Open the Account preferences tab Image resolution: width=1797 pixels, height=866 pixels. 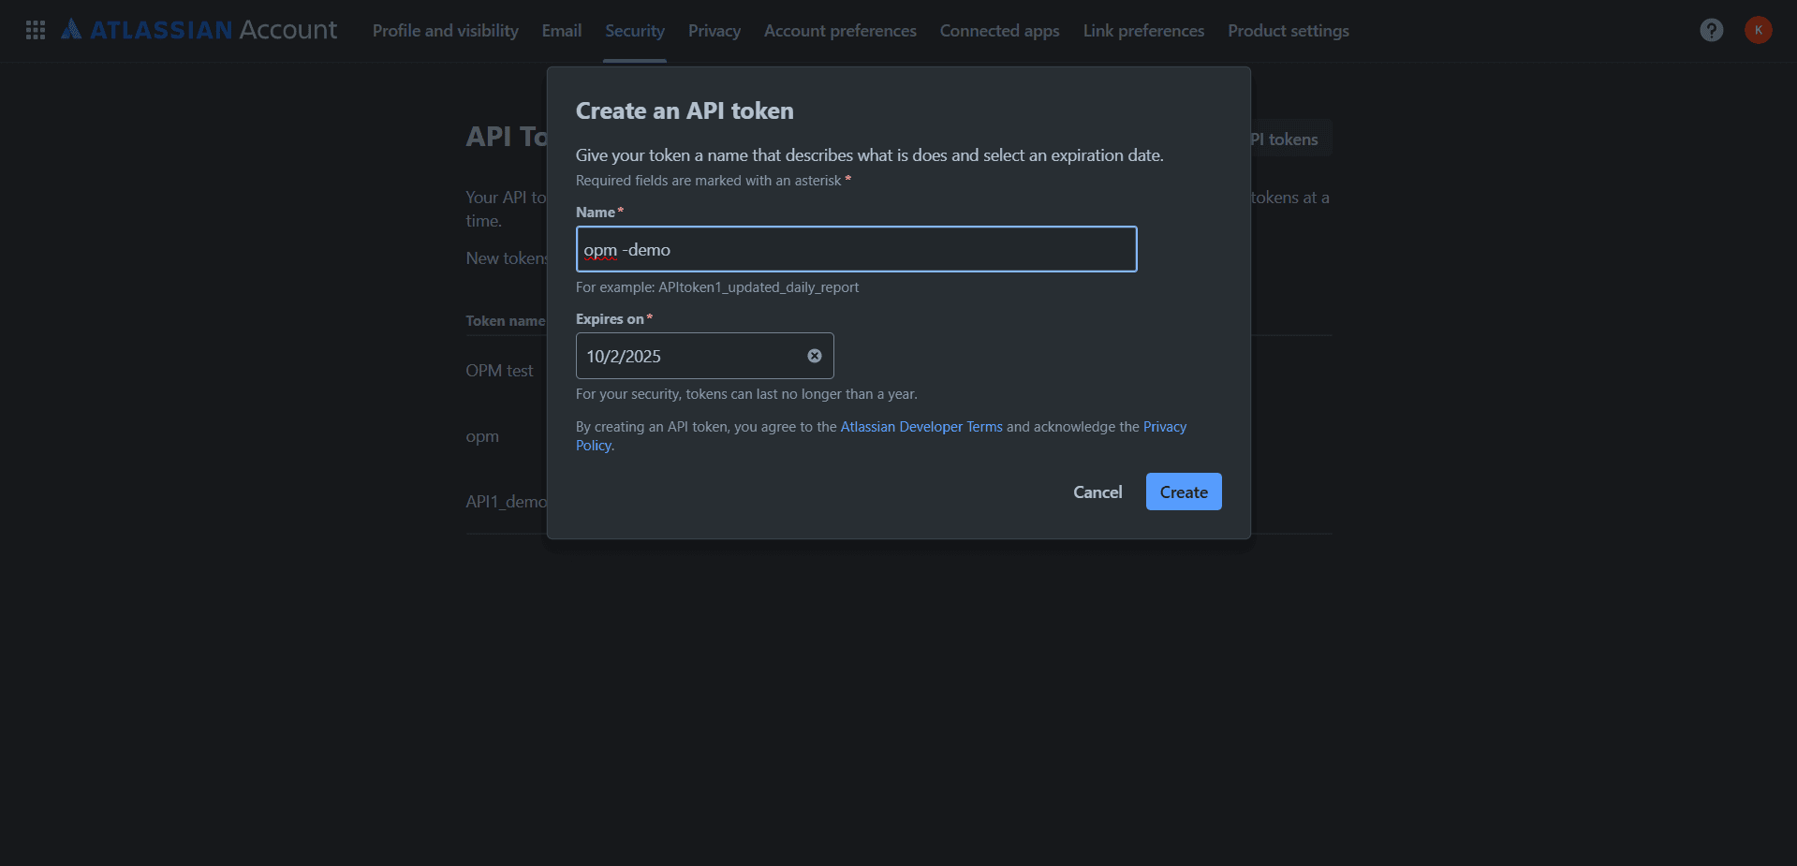pos(840,31)
